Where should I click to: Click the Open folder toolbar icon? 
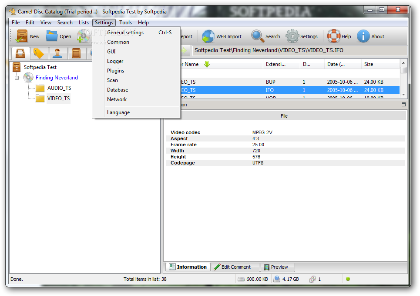tap(52, 36)
